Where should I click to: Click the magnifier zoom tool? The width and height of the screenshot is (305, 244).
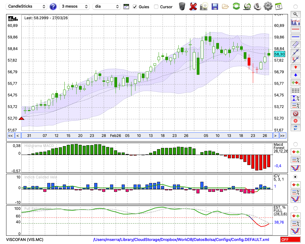(x=296, y=14)
